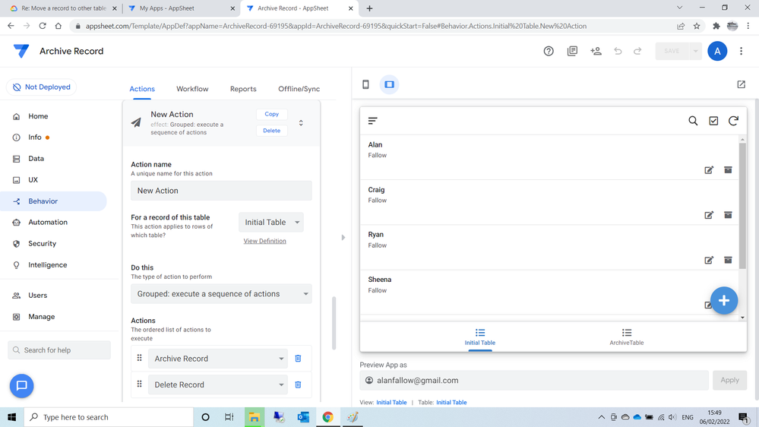Edit the Ryan record
759x427 pixels.
click(x=709, y=260)
